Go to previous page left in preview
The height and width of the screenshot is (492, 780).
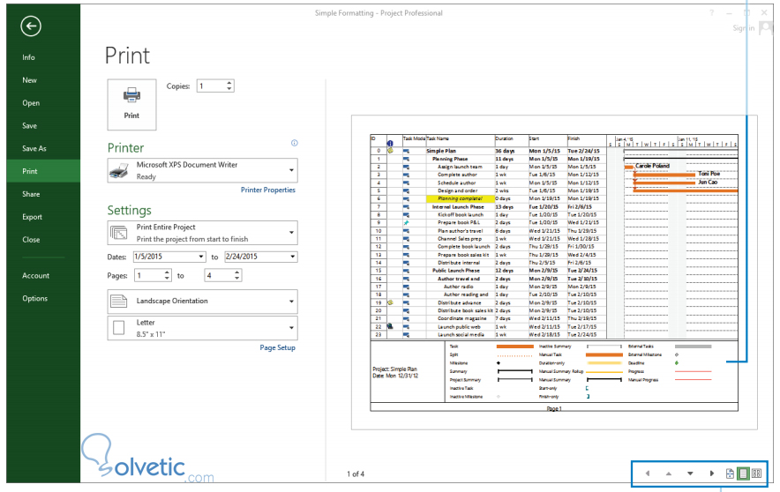click(647, 473)
